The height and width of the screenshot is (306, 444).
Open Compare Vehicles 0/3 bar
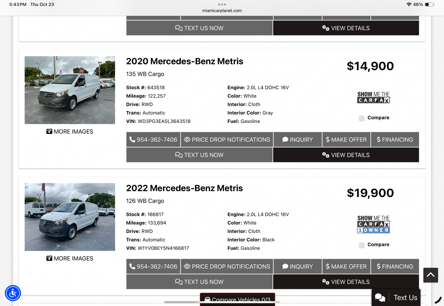(237, 299)
